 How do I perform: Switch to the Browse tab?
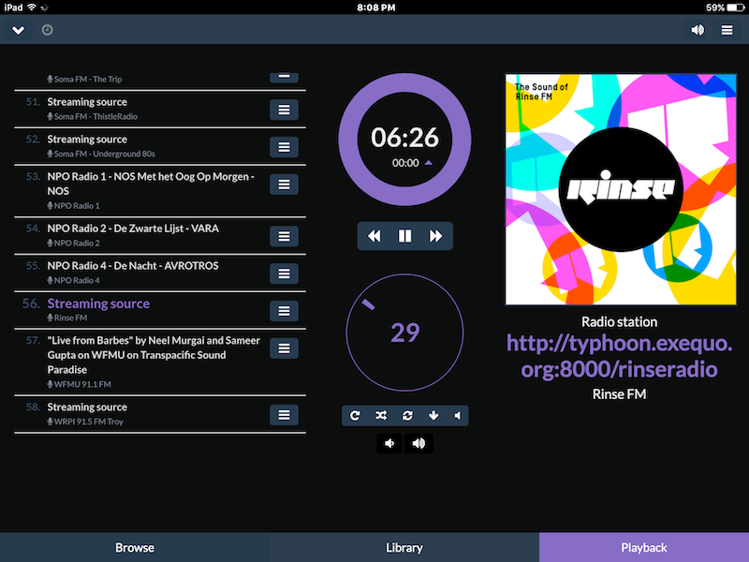135,547
